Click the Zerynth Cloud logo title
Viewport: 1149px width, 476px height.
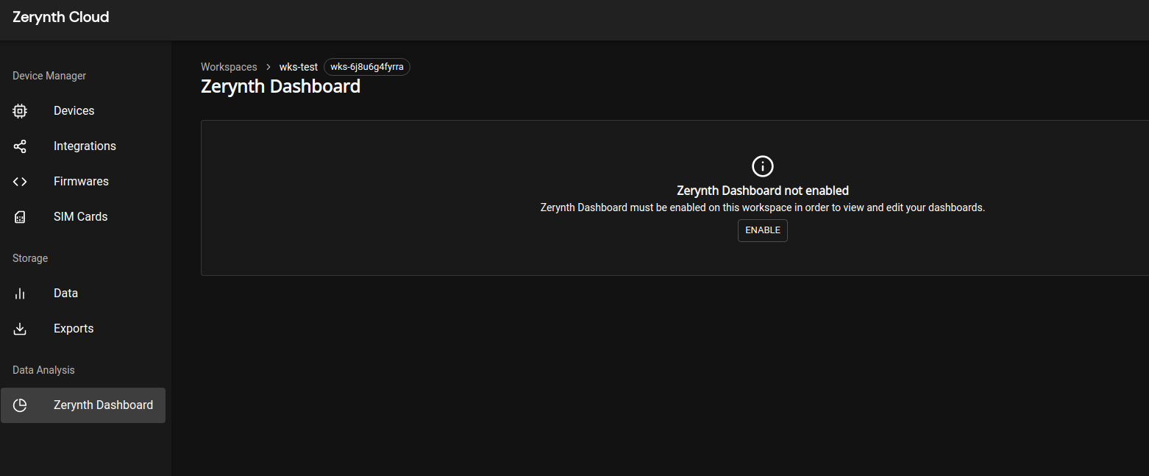pyautogui.click(x=61, y=17)
